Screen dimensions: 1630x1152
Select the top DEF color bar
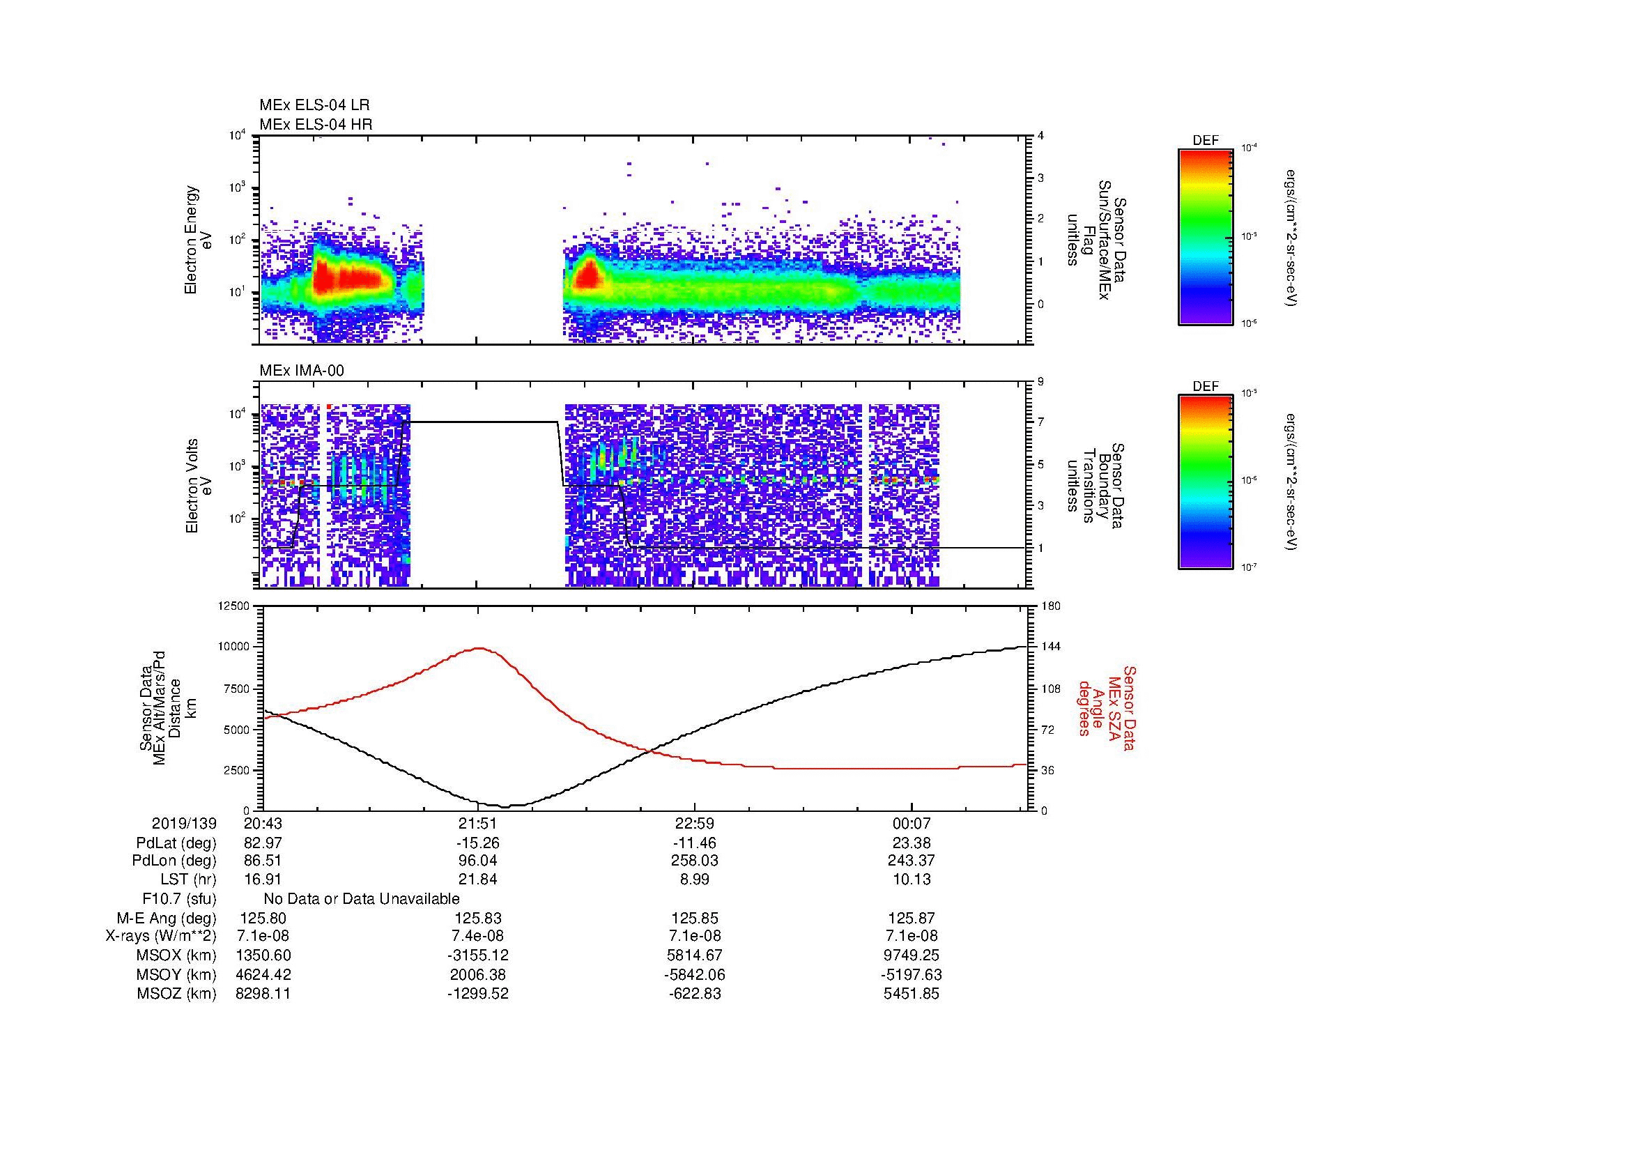pyautogui.click(x=1205, y=236)
